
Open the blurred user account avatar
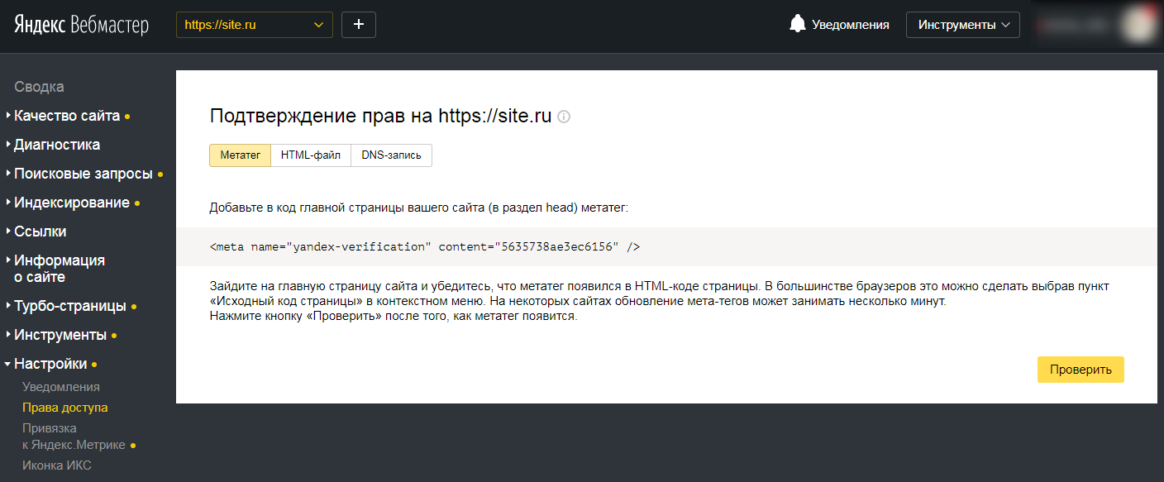click(1138, 25)
